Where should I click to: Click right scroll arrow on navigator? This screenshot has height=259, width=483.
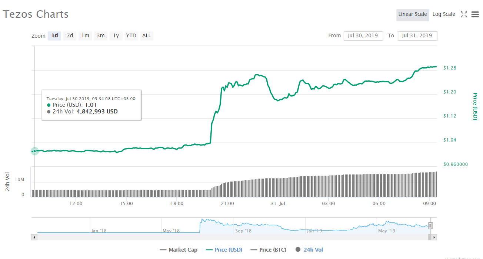pos(434,237)
